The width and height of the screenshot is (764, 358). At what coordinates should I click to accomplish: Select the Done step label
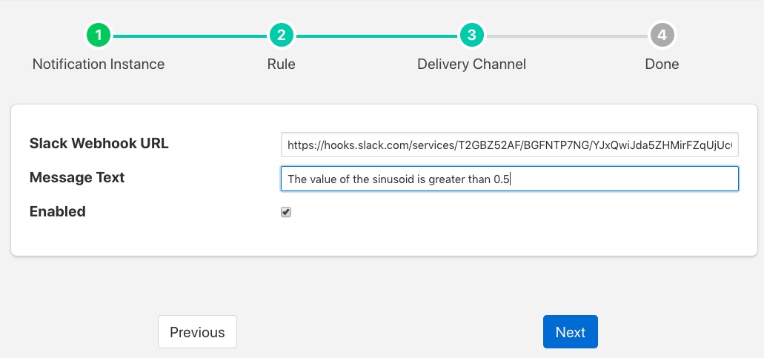click(x=662, y=64)
